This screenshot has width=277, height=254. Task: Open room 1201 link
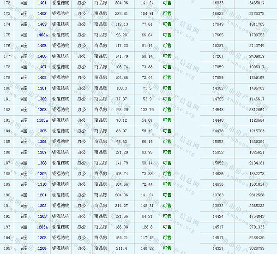42,195
